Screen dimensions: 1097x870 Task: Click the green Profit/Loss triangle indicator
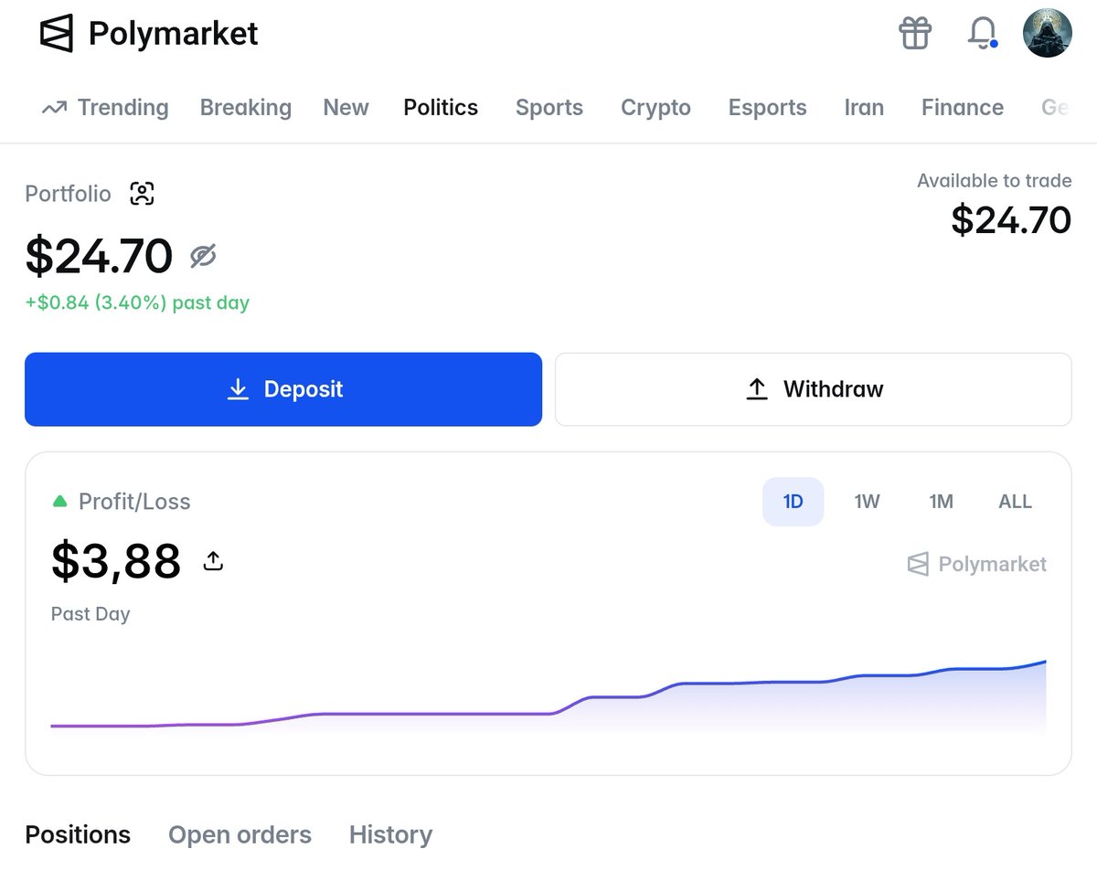[60, 501]
